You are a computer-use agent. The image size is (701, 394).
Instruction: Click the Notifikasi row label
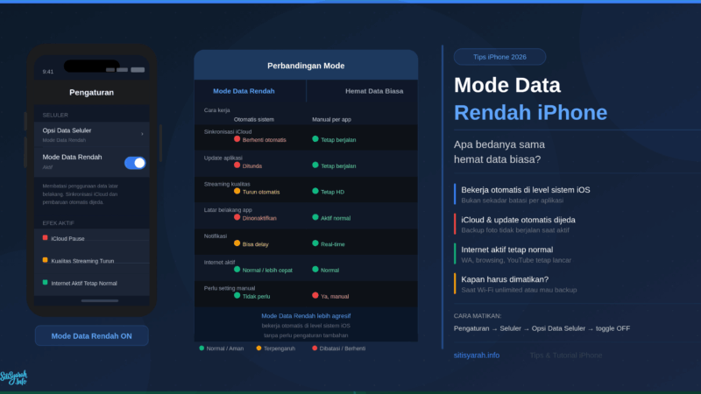pyautogui.click(x=216, y=236)
